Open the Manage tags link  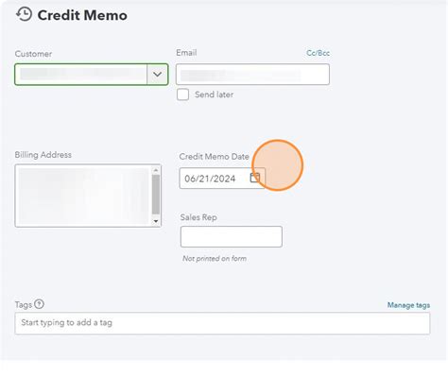click(408, 305)
